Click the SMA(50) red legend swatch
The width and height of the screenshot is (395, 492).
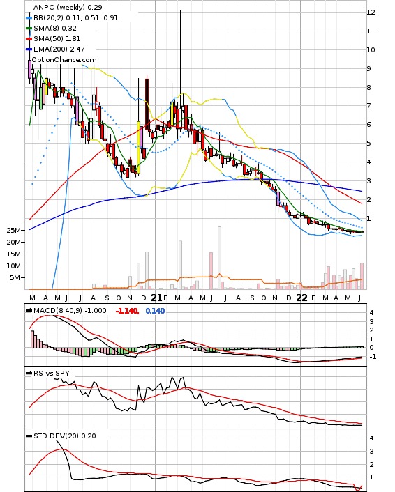(29, 39)
